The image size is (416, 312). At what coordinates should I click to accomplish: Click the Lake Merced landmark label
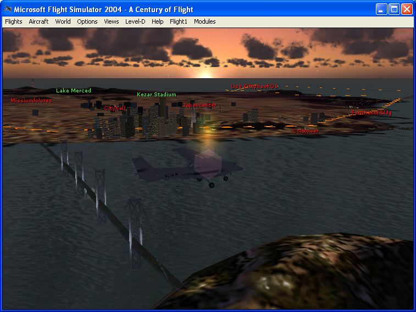click(x=74, y=91)
